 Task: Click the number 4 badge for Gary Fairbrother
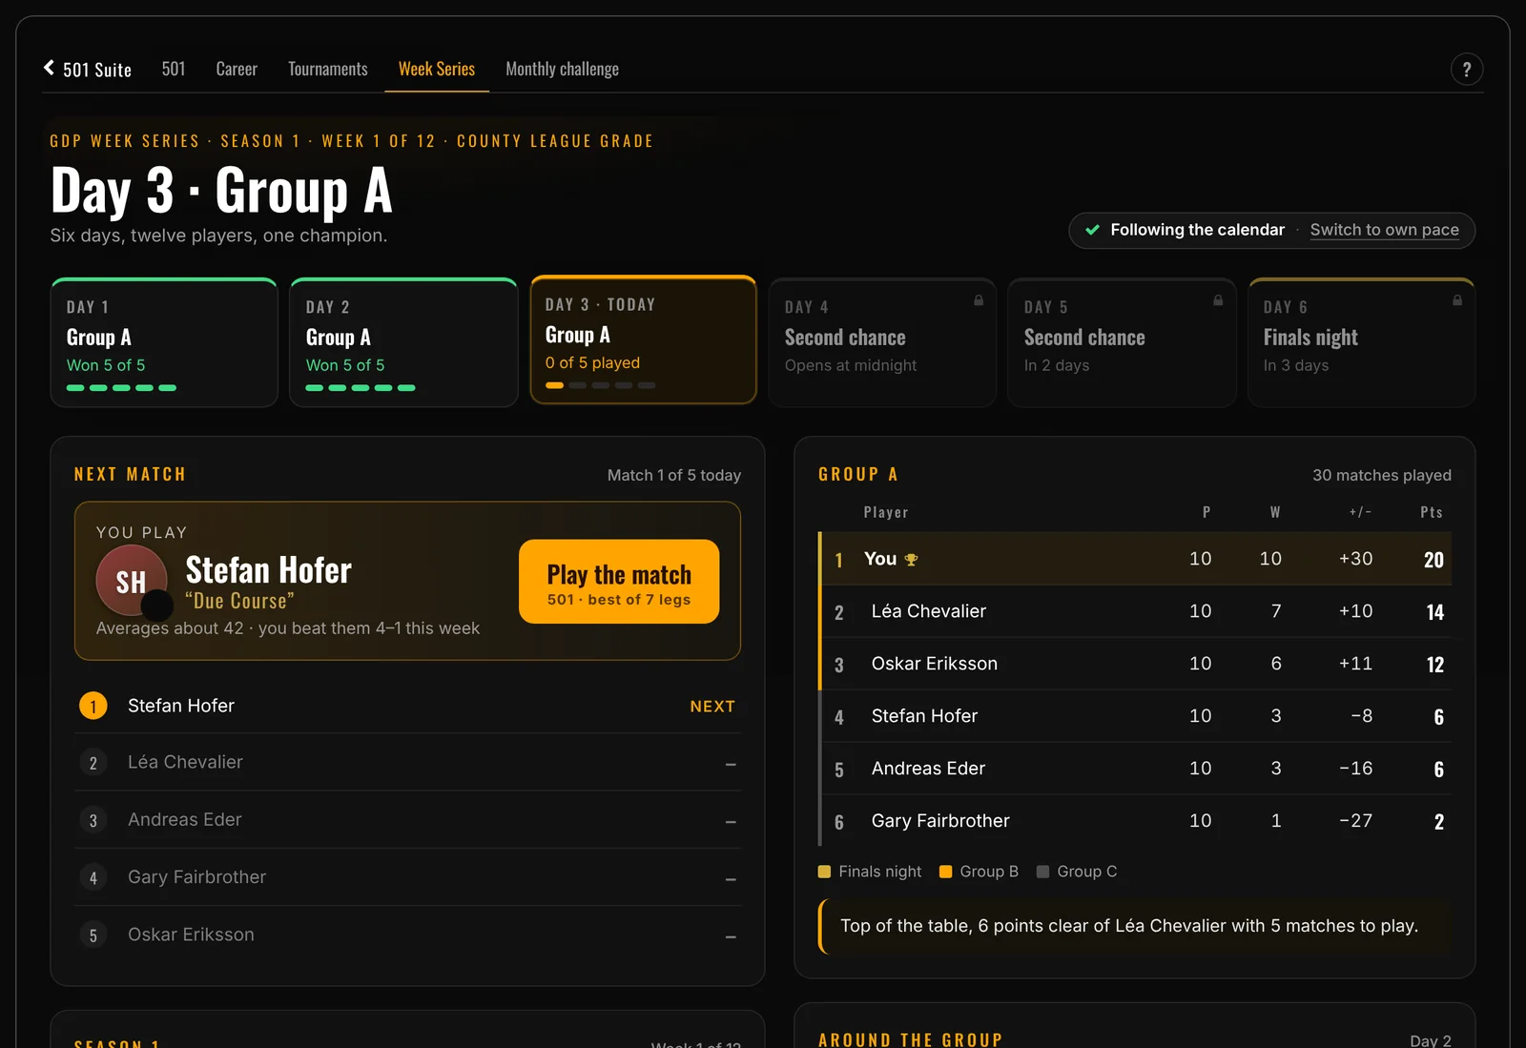pos(93,877)
